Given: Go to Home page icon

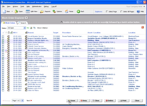Looking at the screenshot, I should pyautogui.click(x=66, y=11).
